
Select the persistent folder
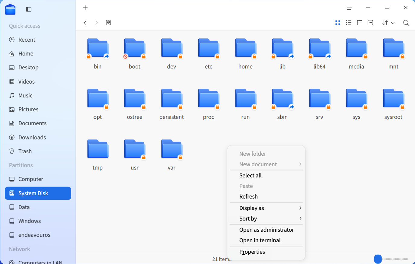point(171,104)
